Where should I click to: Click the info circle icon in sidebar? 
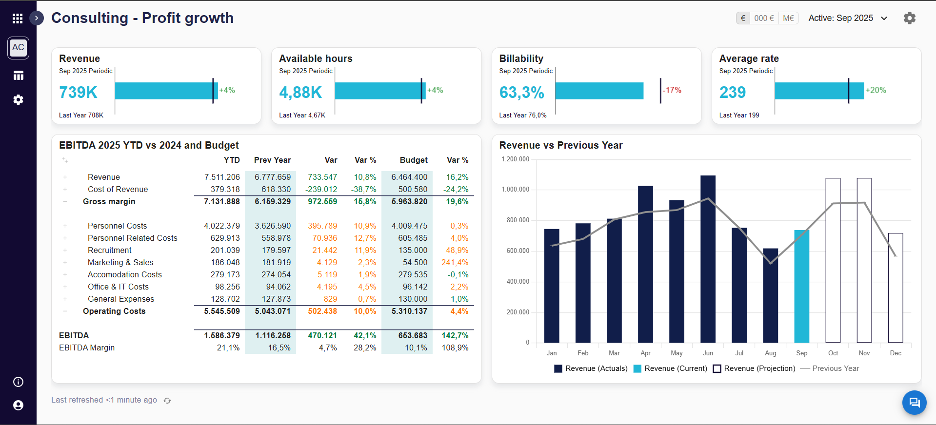click(19, 382)
